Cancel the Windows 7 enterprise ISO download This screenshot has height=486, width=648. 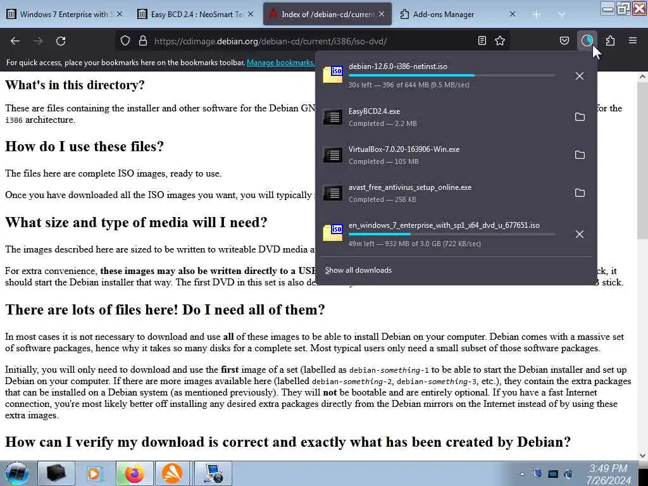(580, 234)
